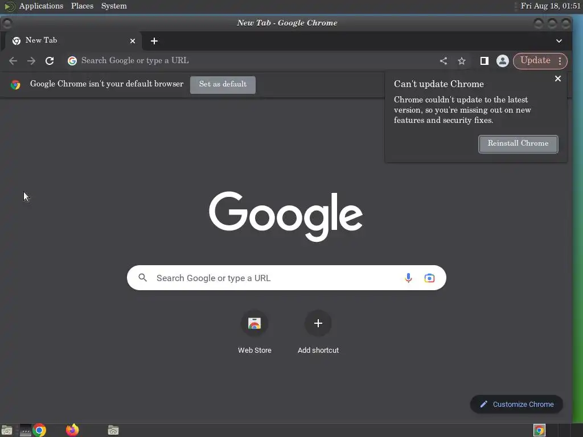
Task: Click the "Can't update Chrome" heading
Action: tap(439, 84)
